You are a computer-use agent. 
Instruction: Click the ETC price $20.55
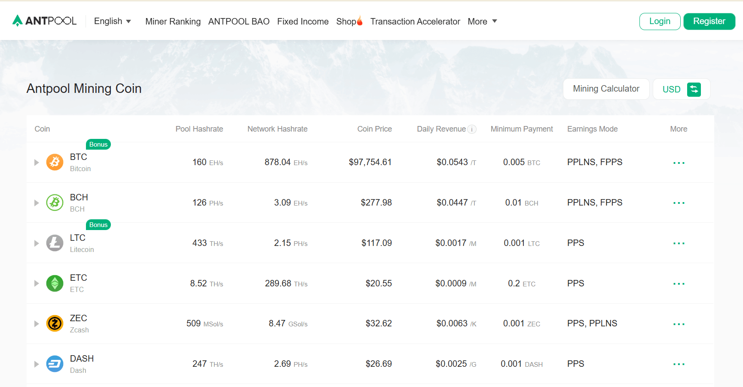[379, 283]
